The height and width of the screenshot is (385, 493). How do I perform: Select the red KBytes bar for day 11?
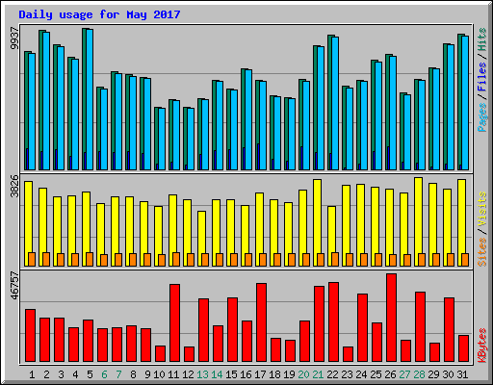click(x=174, y=322)
